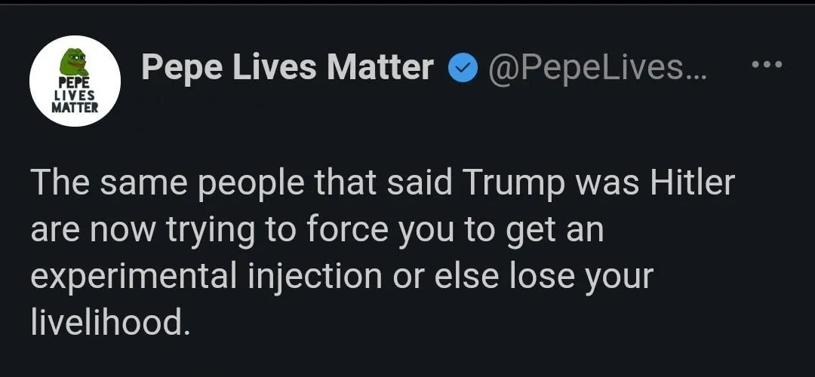Click the empty area below the tweet text
The height and width of the screenshot is (377, 815).
[407, 360]
